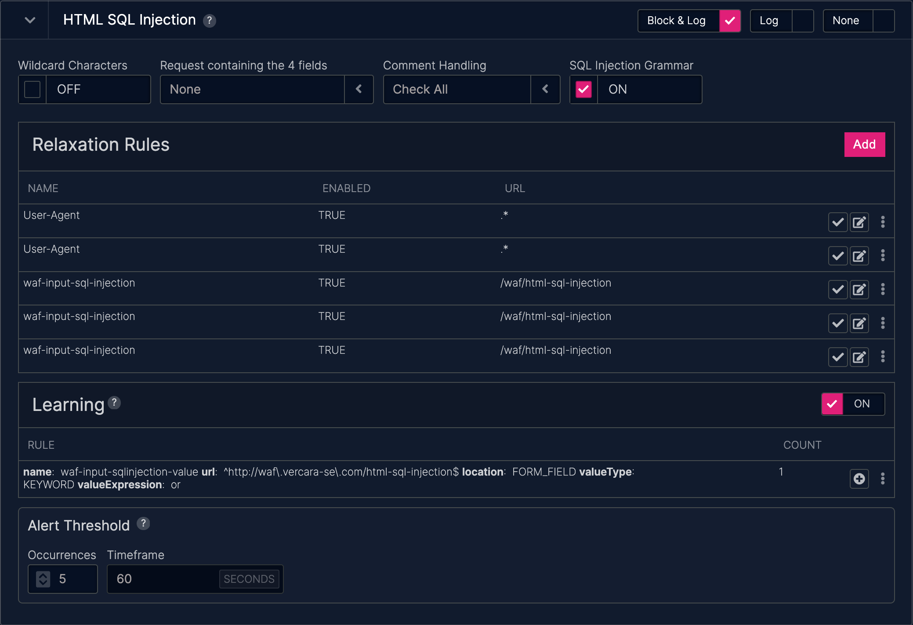Open three-dot menu on third relaxation rule
The width and height of the screenshot is (913, 625).
[x=883, y=289]
